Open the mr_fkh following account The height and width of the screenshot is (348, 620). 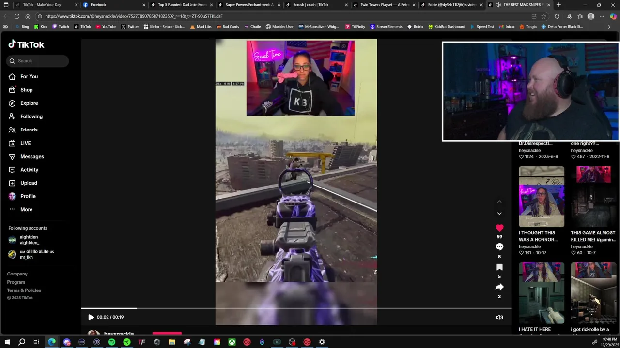point(31,254)
